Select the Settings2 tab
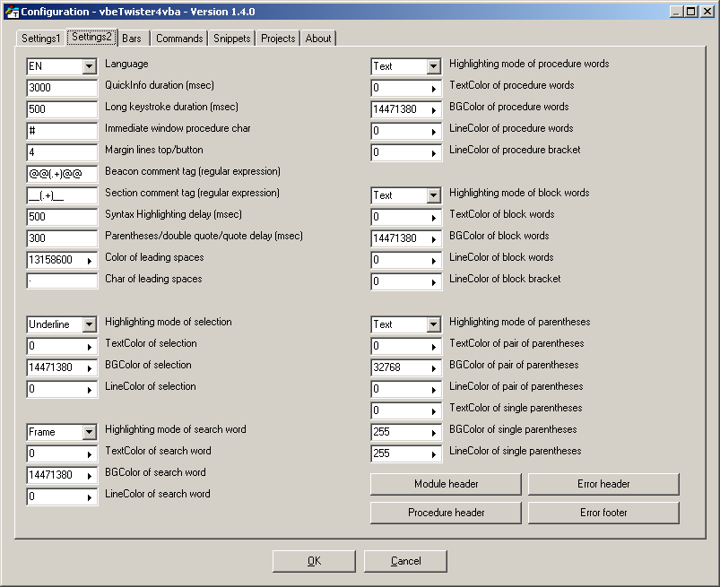This screenshot has width=720, height=587. tap(91, 37)
